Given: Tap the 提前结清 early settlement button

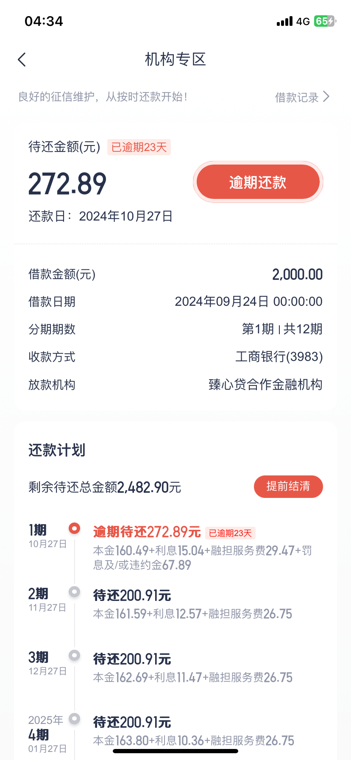Looking at the screenshot, I should click(x=288, y=486).
